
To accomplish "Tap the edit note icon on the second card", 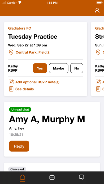I will pos(98,82).
